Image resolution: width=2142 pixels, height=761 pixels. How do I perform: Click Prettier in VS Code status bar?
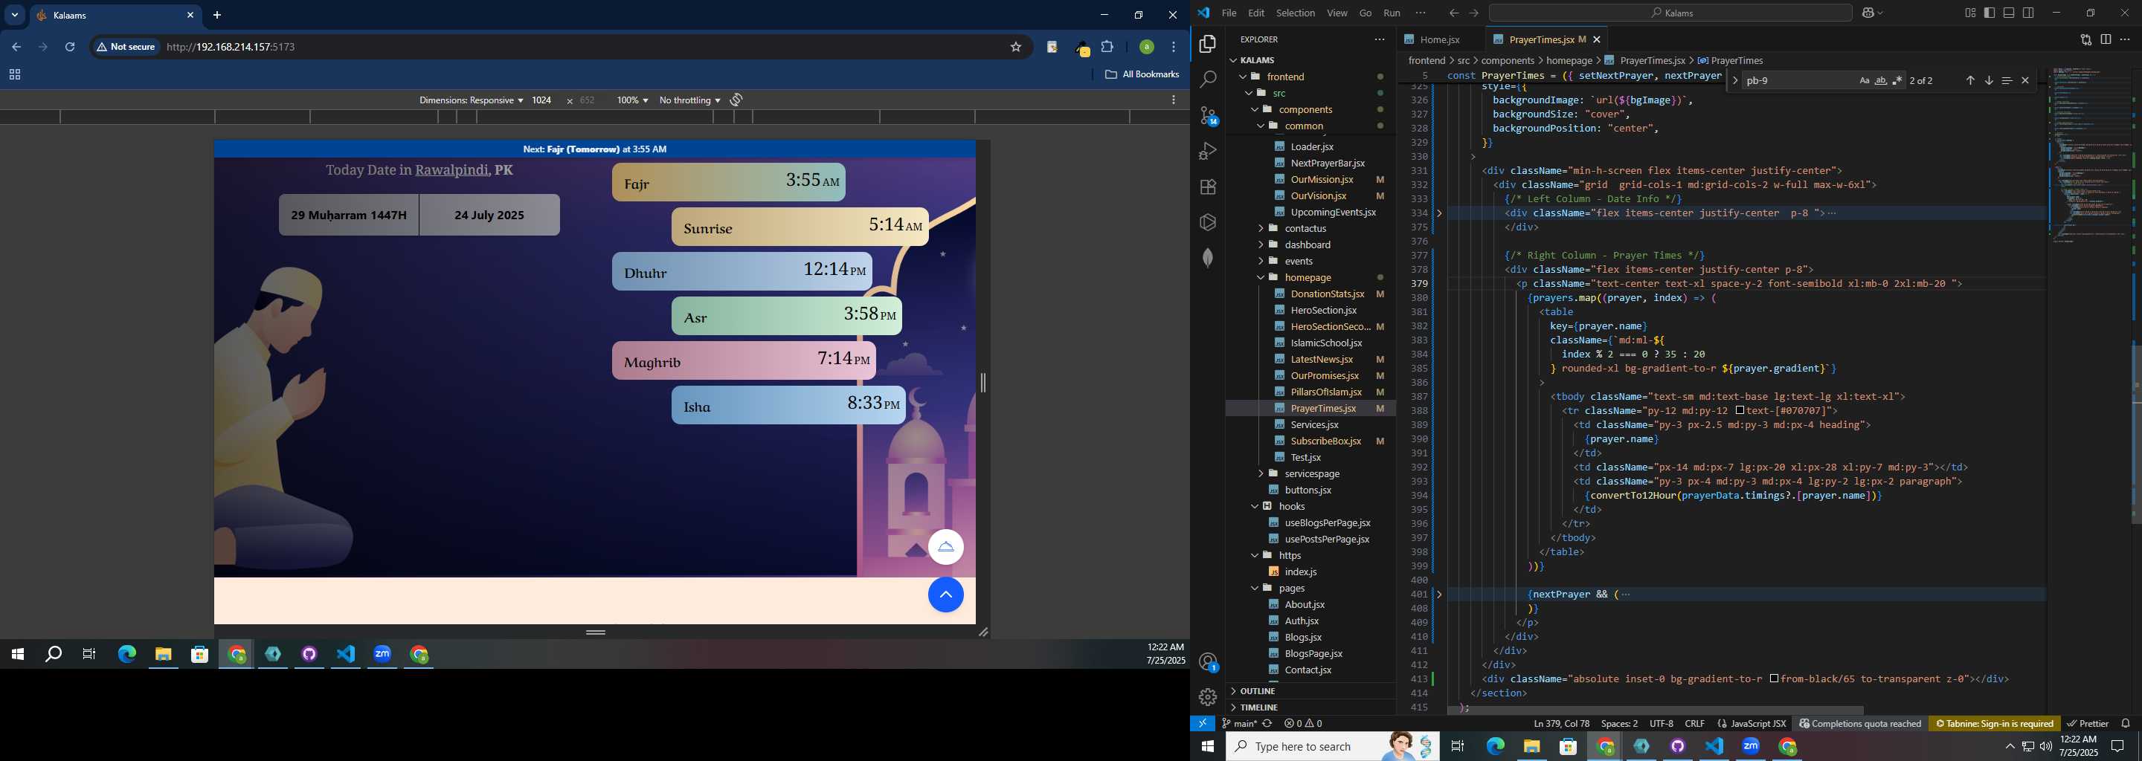click(x=2087, y=724)
